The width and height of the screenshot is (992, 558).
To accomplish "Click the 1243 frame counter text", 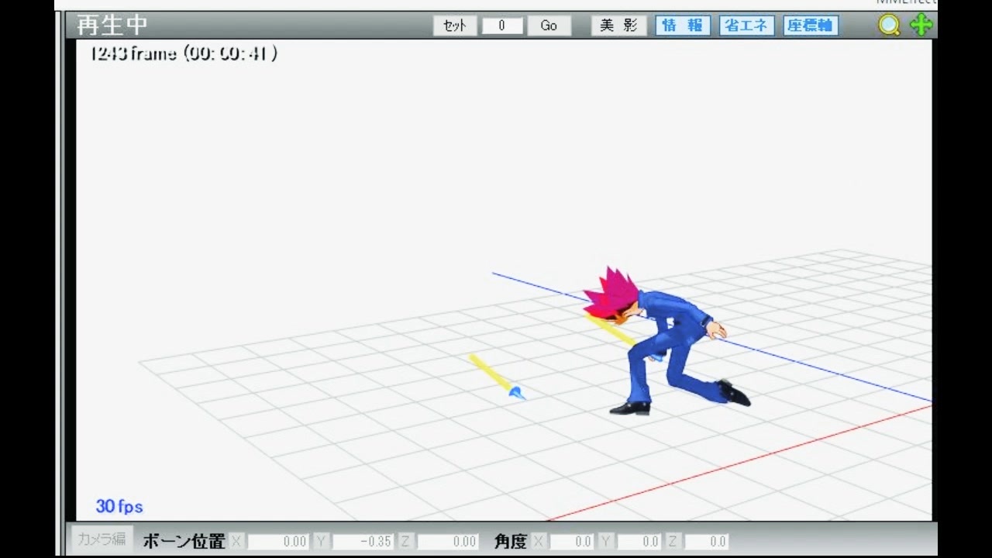I will pos(184,53).
